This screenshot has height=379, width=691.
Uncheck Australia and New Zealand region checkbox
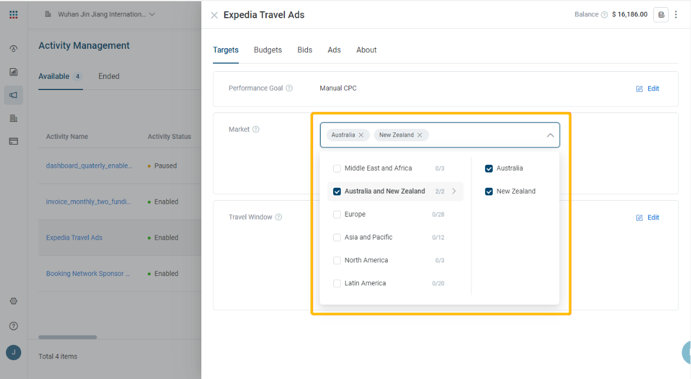(337, 191)
